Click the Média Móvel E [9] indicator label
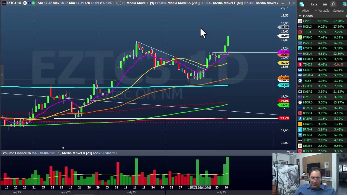Viewport: 347px width, 195px height. [146, 3]
